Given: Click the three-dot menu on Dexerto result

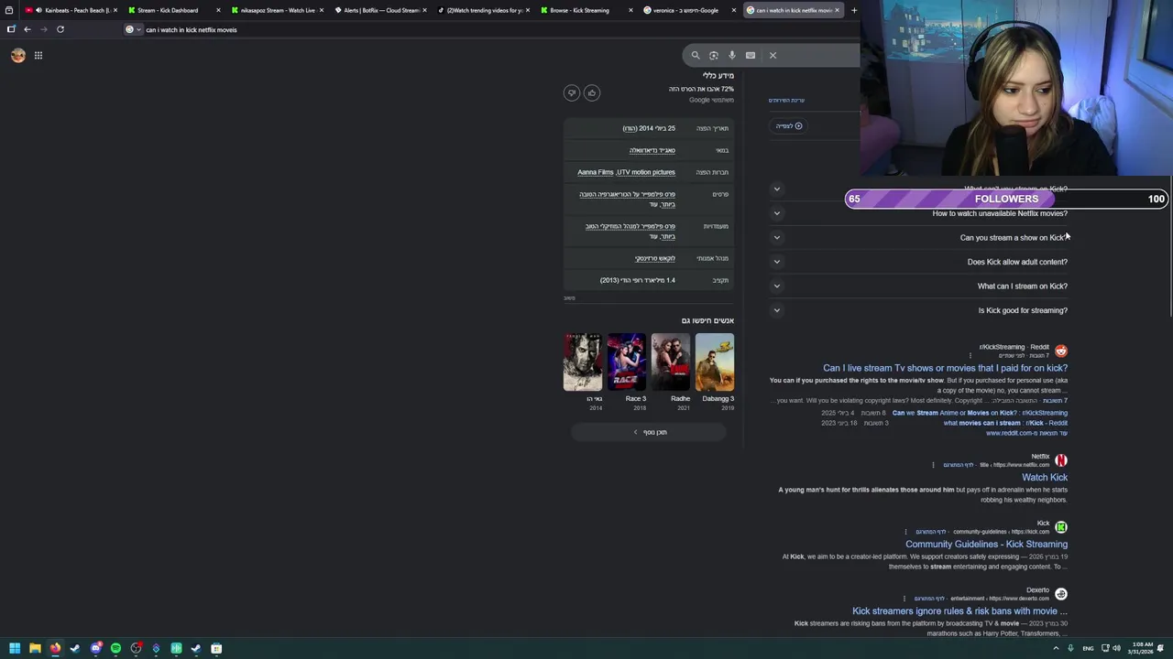Looking at the screenshot, I should pyautogui.click(x=904, y=599).
